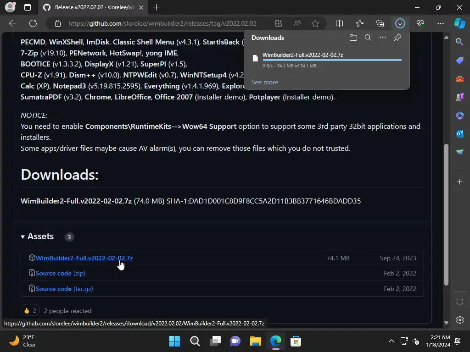470x352 pixels.
Task: Open the profile avatar menu
Action: click(10, 7)
